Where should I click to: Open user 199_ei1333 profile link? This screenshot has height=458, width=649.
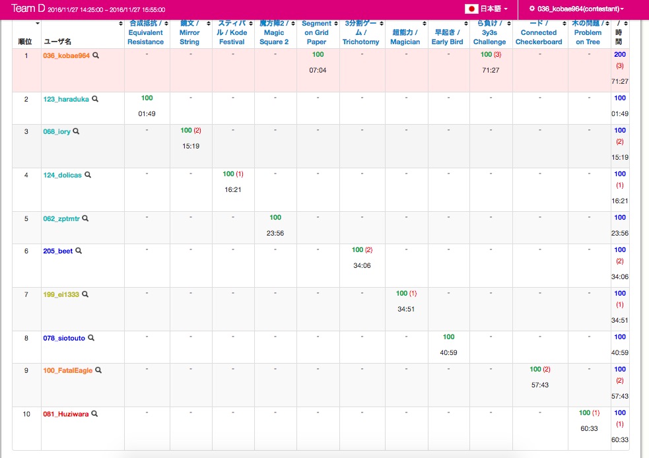[x=61, y=294]
